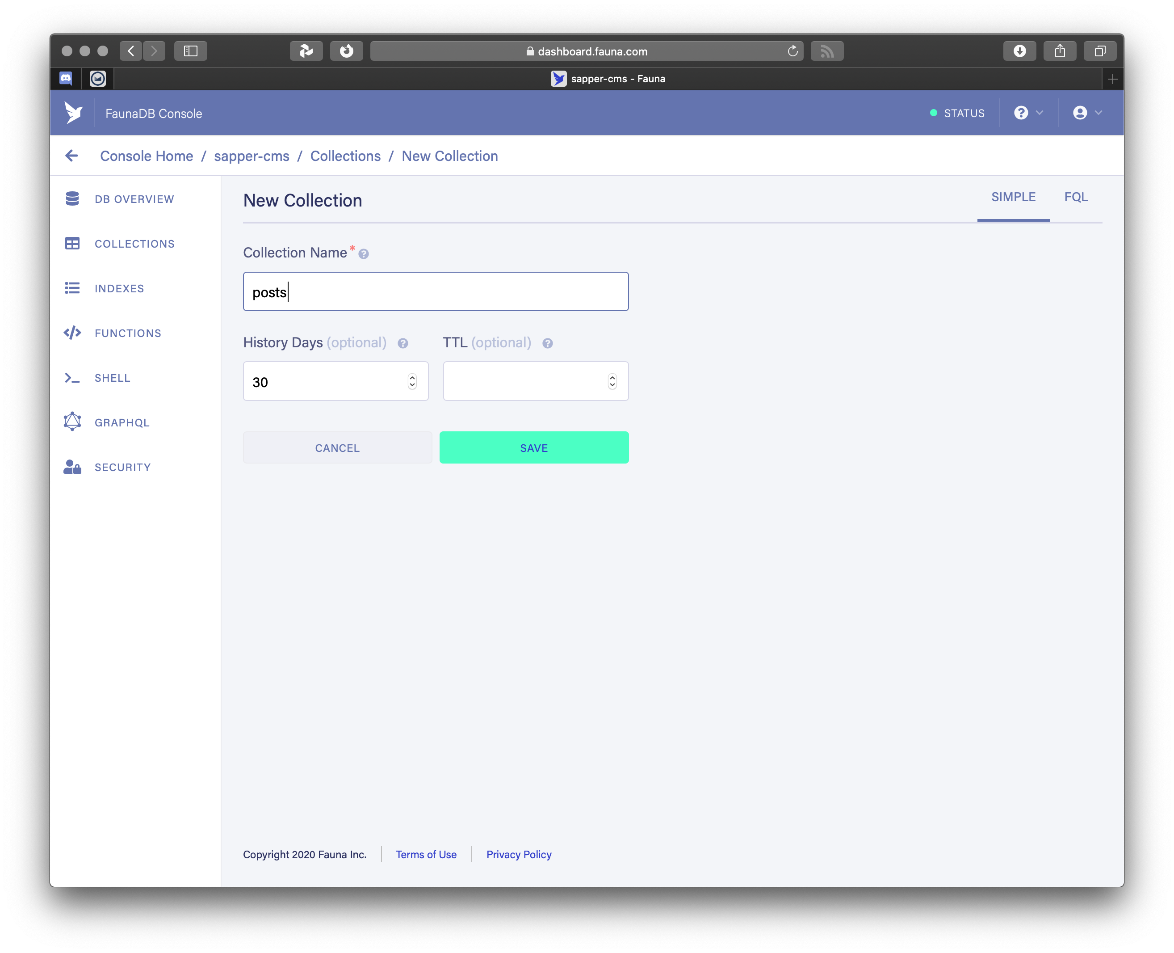This screenshot has width=1174, height=953.
Task: Go to Collections breadcrumb link
Action: click(x=346, y=156)
